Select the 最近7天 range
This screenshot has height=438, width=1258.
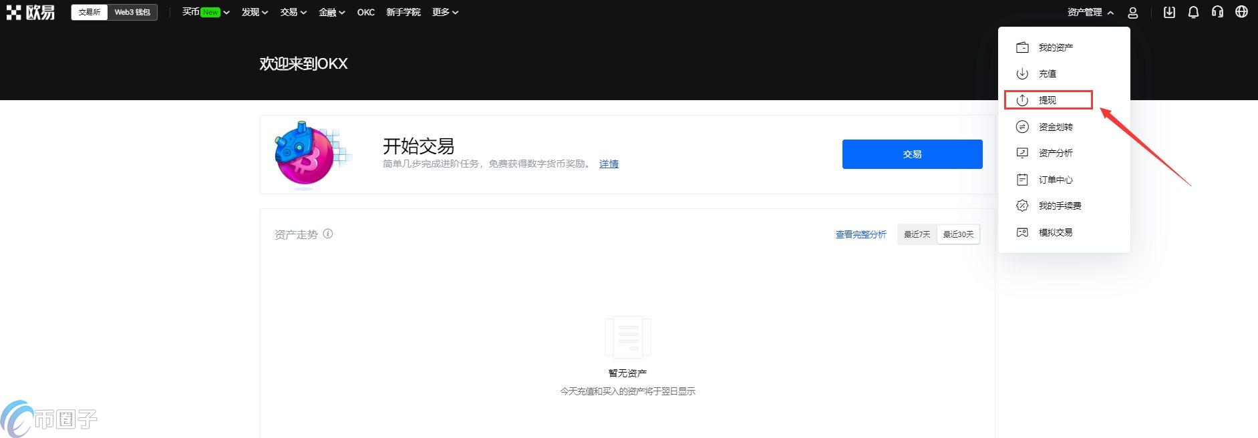coord(917,234)
